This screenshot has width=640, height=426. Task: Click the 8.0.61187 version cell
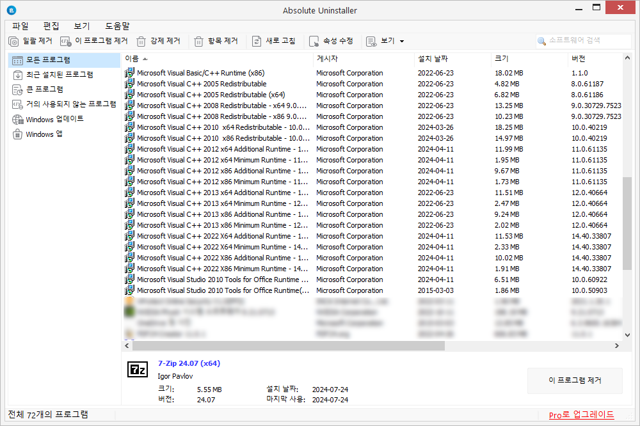coord(587,84)
